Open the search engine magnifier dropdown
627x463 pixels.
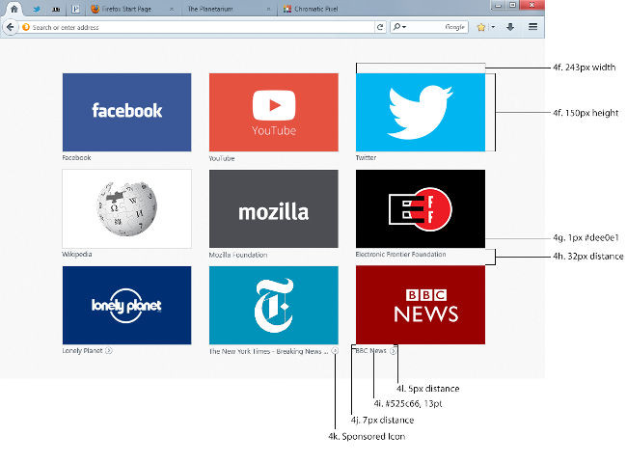click(399, 27)
